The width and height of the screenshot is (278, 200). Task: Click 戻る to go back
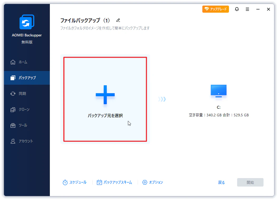point(221,182)
